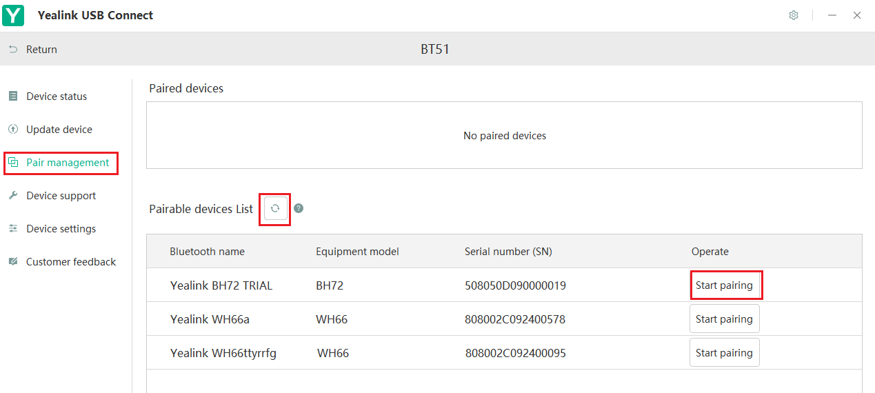
Task: Start pairing Yealink WH66ttyrrfg
Action: point(725,353)
